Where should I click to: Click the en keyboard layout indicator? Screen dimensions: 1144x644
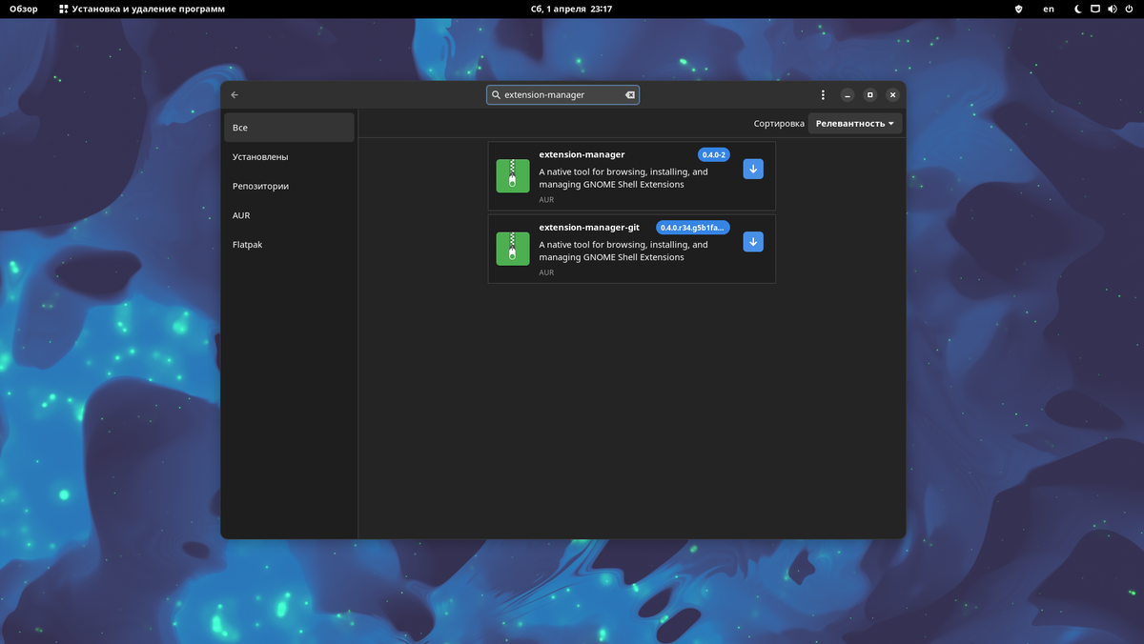click(1049, 9)
